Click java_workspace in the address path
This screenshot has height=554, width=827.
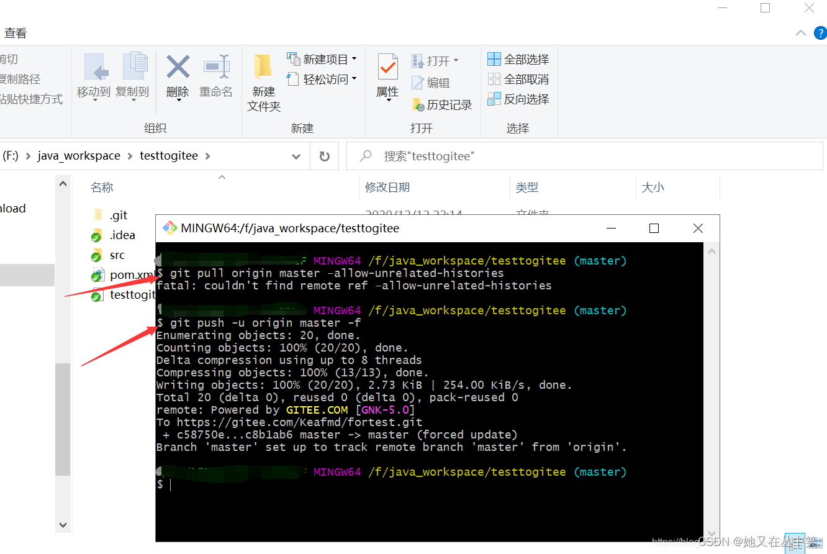(79, 156)
